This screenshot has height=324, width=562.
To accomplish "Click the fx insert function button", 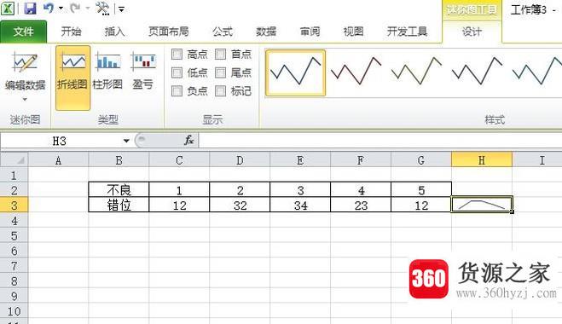I will tap(188, 141).
